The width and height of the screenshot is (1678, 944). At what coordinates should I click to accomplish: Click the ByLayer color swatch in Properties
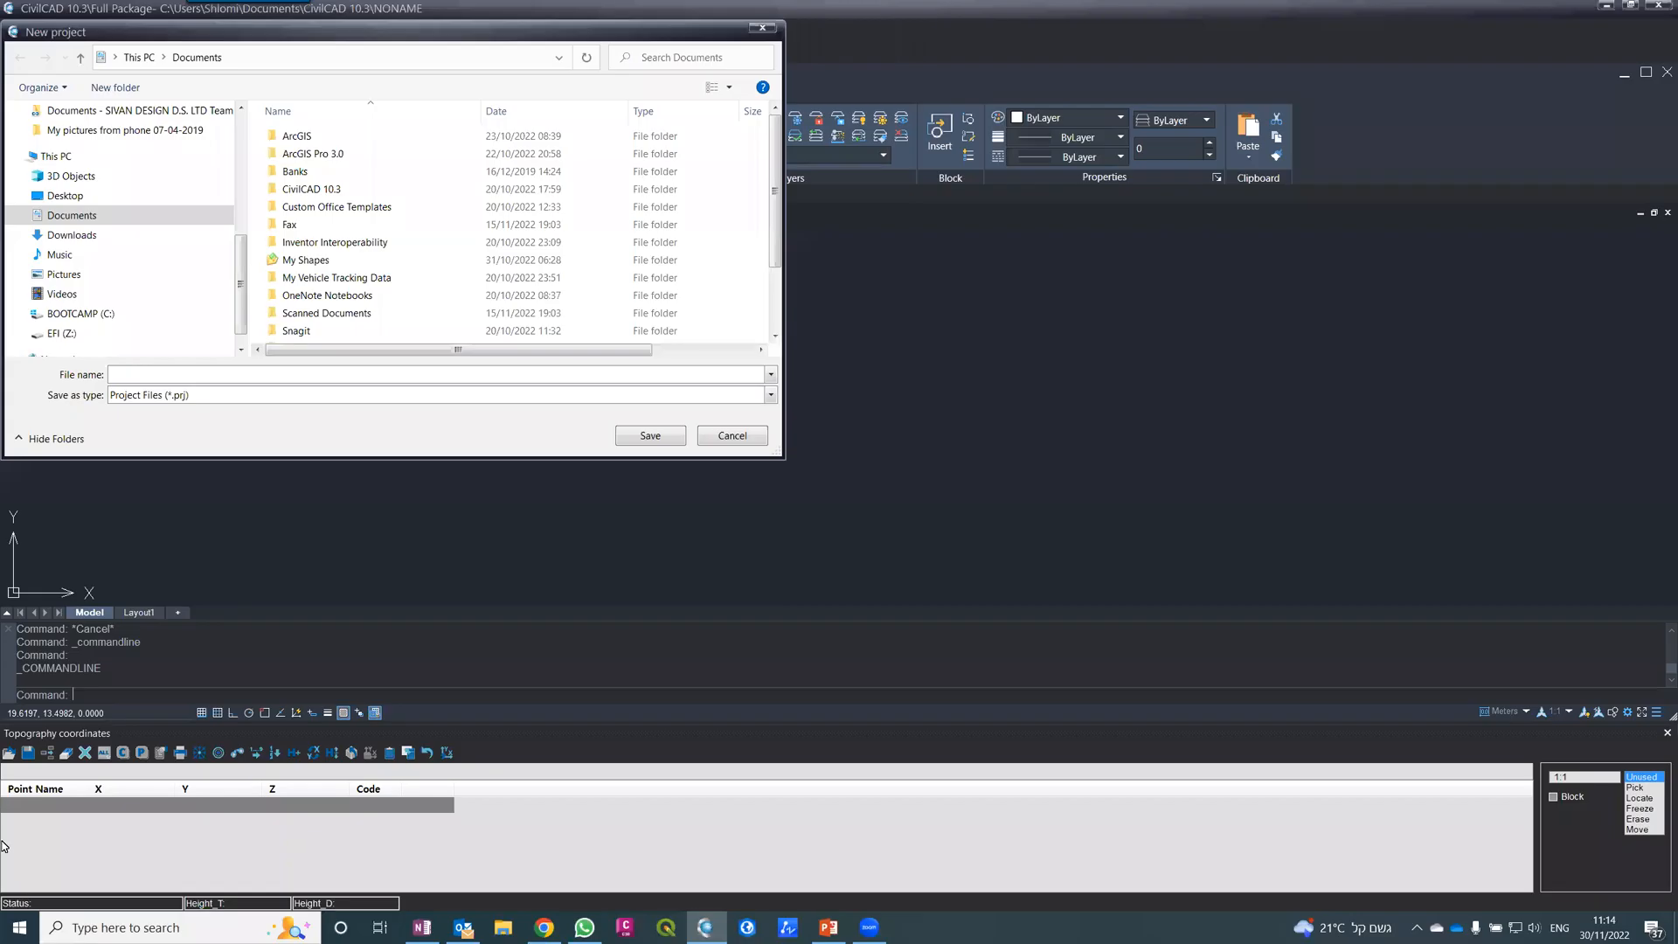[1018, 117]
